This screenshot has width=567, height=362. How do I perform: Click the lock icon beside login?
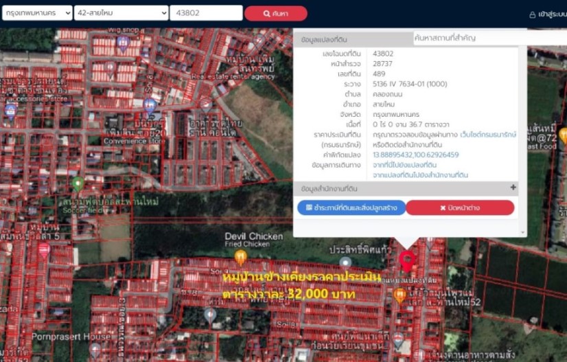(x=532, y=14)
